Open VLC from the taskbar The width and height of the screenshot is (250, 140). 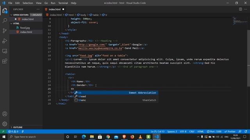[x=140, y=136]
